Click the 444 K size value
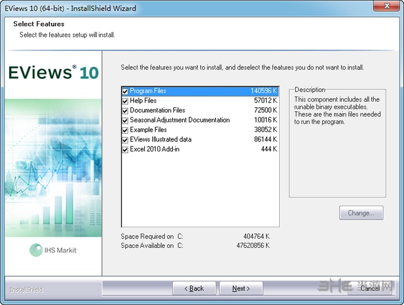Screen dimensions: 404x305 point(269,149)
